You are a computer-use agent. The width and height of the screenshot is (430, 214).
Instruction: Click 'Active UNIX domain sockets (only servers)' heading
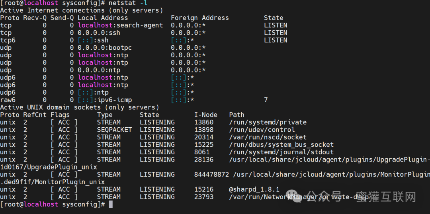pyautogui.click(x=80, y=107)
